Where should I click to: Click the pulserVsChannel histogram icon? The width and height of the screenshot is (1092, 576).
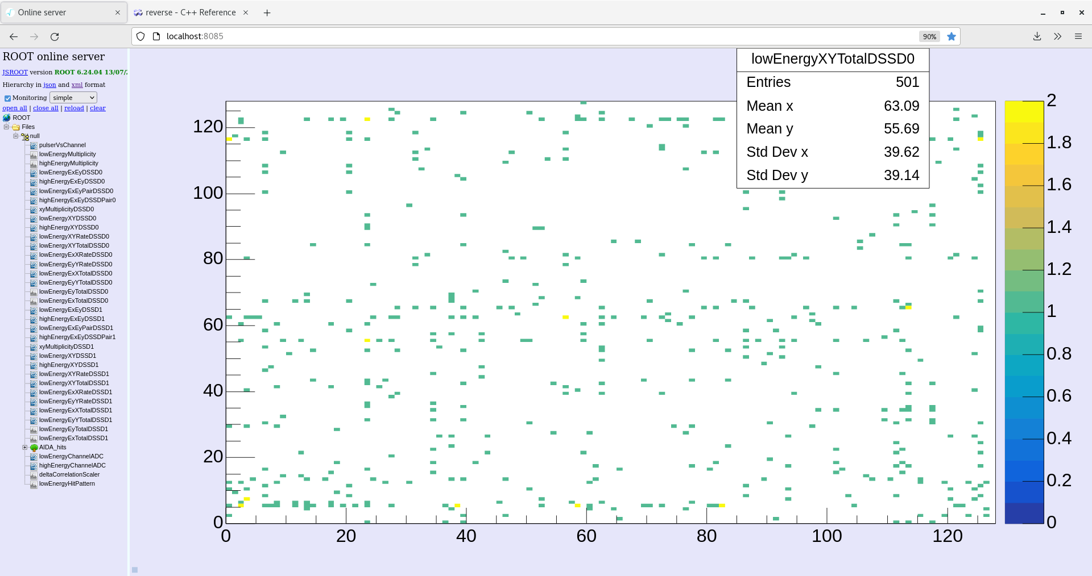click(x=34, y=145)
